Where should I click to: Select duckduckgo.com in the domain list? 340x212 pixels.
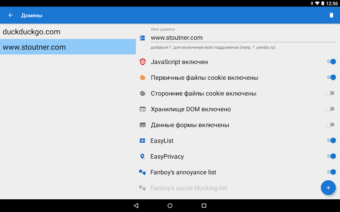pyautogui.click(x=68, y=32)
